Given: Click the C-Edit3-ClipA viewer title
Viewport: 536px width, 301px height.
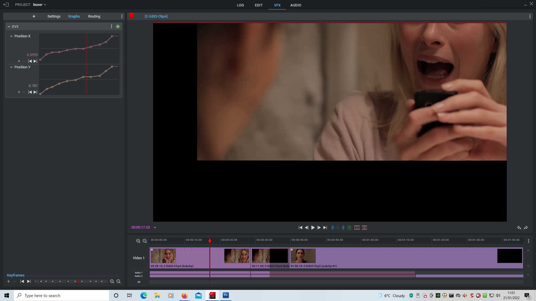Looking at the screenshot, I should (x=156, y=16).
